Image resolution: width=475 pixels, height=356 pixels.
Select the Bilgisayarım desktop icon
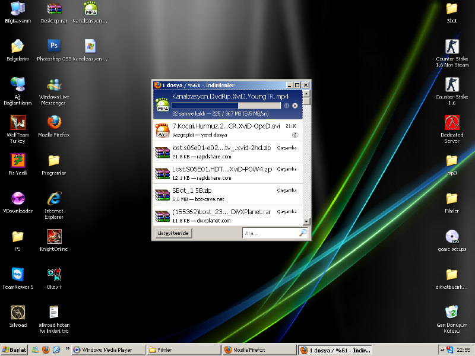click(x=18, y=12)
